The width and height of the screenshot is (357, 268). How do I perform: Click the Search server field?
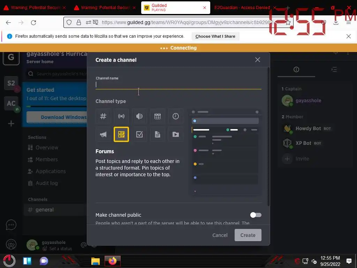coord(57,74)
